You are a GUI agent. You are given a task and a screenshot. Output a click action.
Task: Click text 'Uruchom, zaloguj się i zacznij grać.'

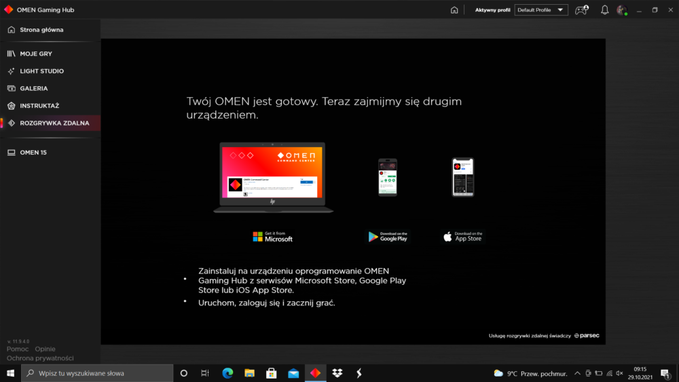coord(267,303)
